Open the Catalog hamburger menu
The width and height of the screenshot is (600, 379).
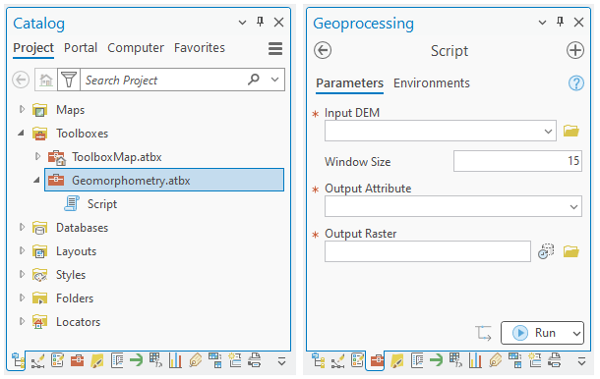[275, 48]
